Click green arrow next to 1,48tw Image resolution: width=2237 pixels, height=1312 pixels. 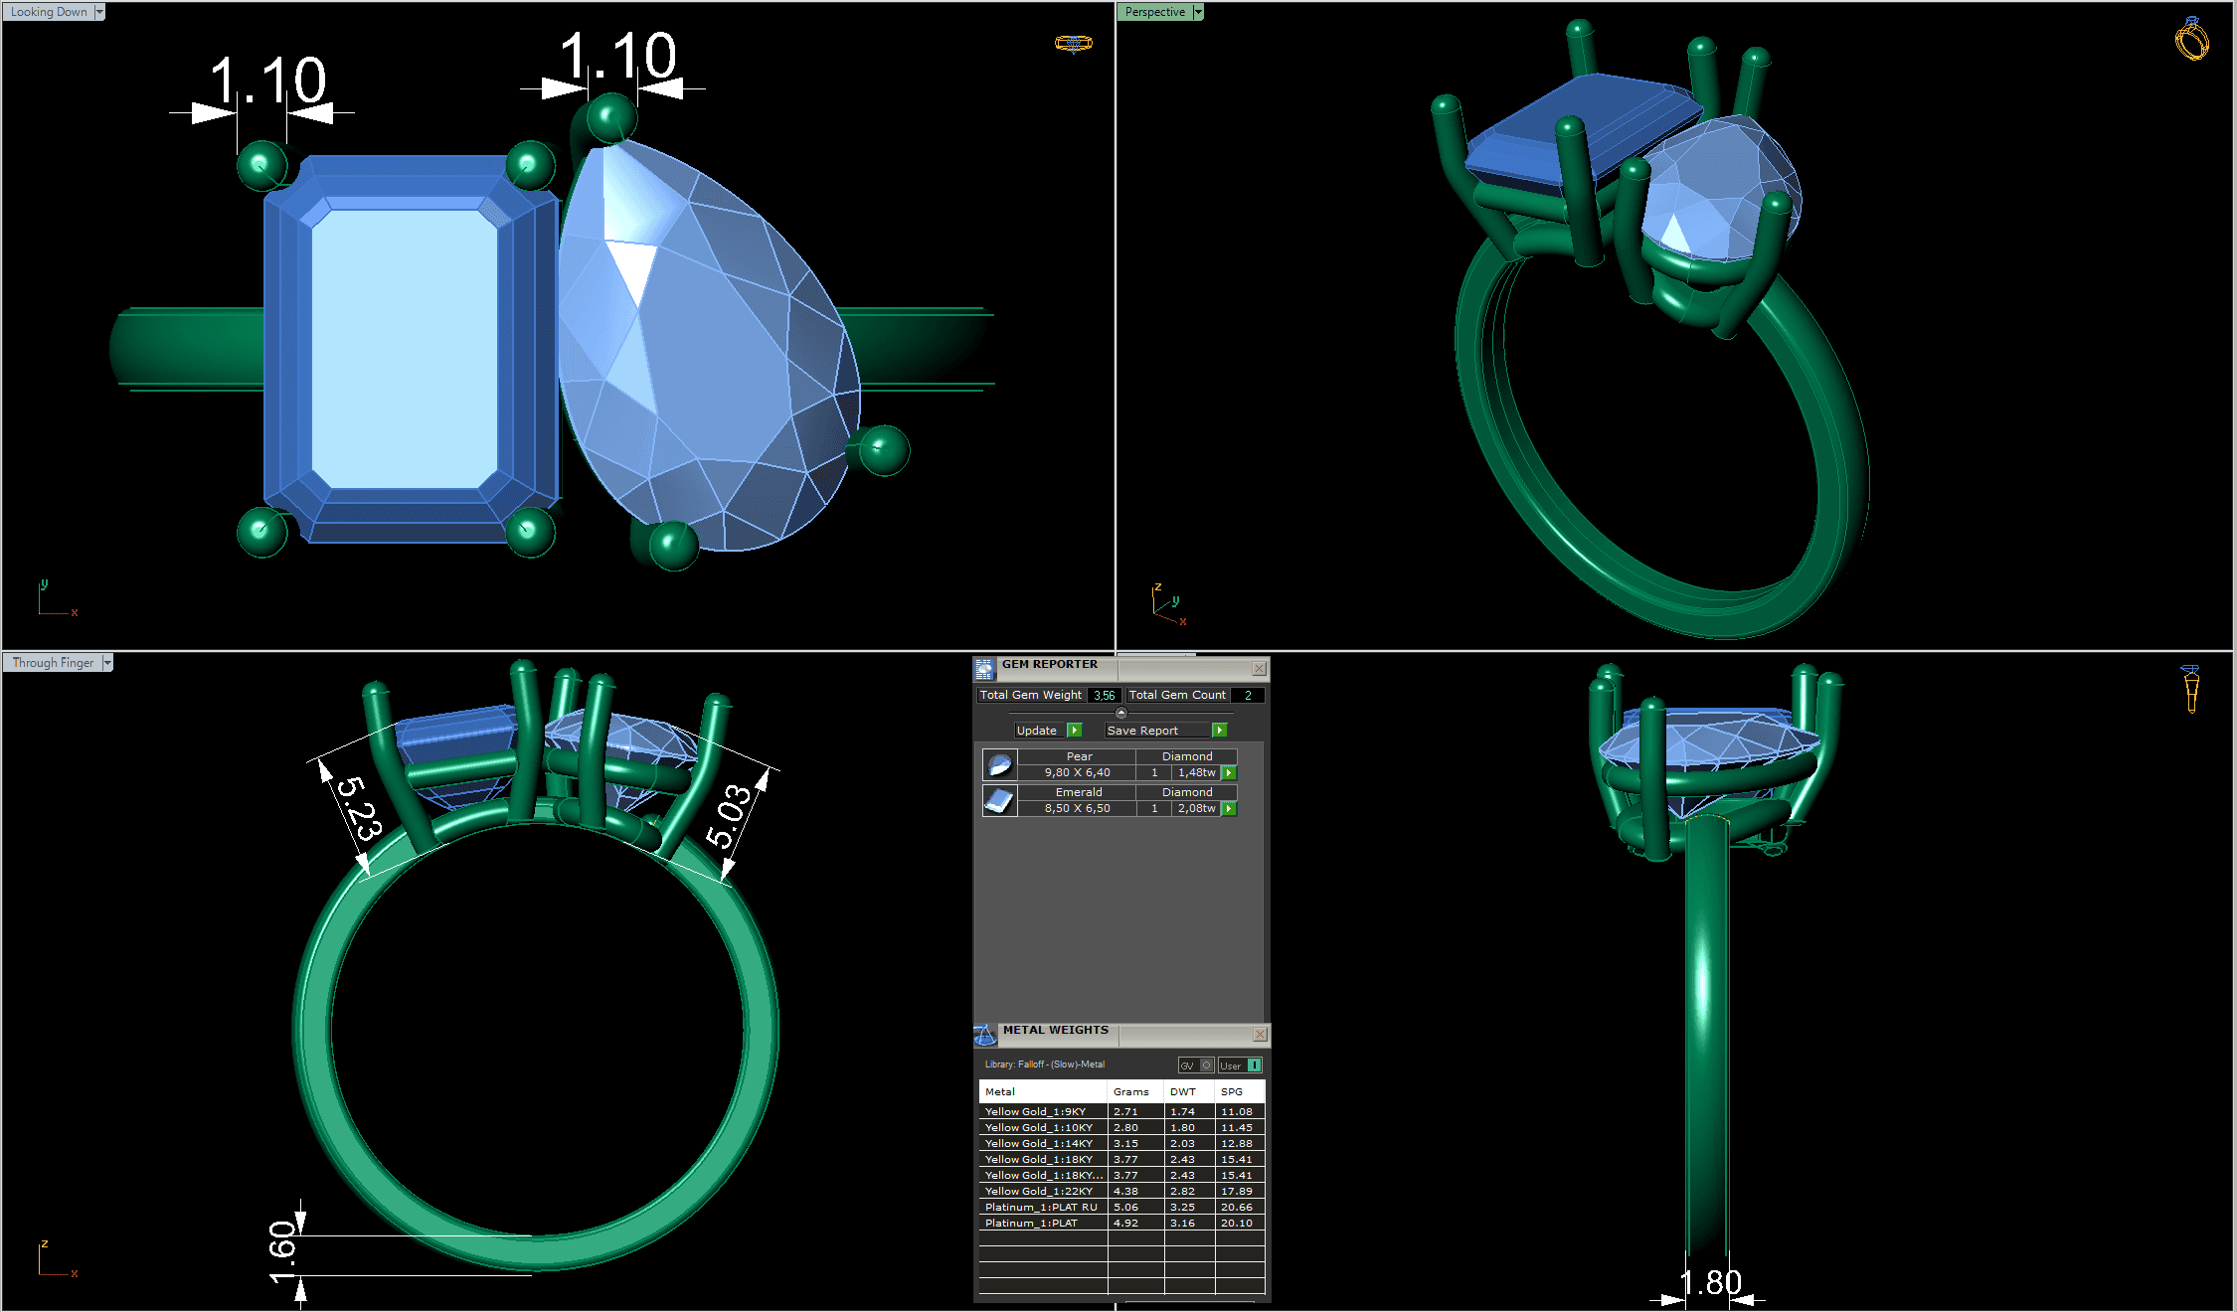point(1230,773)
